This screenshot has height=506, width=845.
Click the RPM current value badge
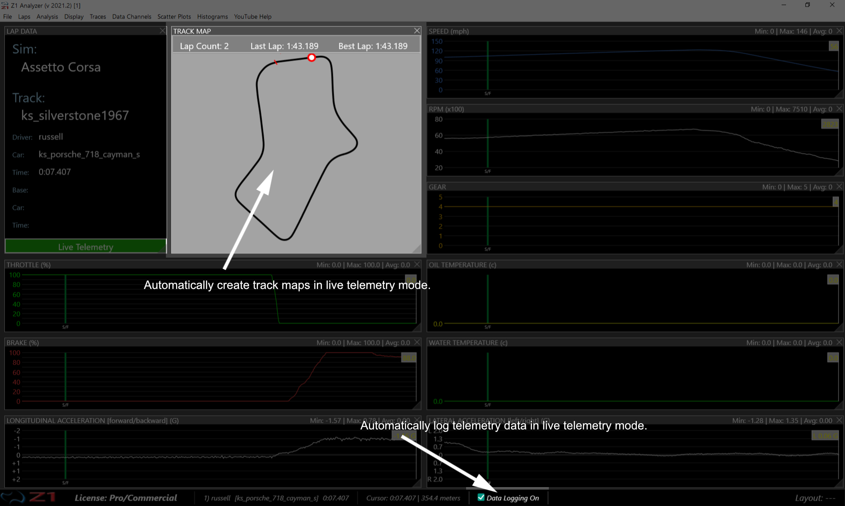coord(830,124)
